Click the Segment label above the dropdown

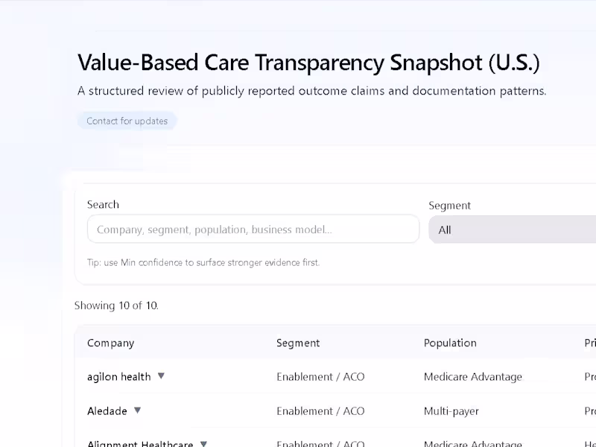450,206
